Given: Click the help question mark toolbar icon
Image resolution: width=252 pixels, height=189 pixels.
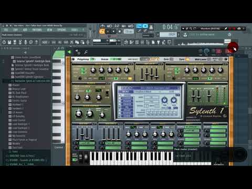Looking at the screenshot, I should 36,42.
